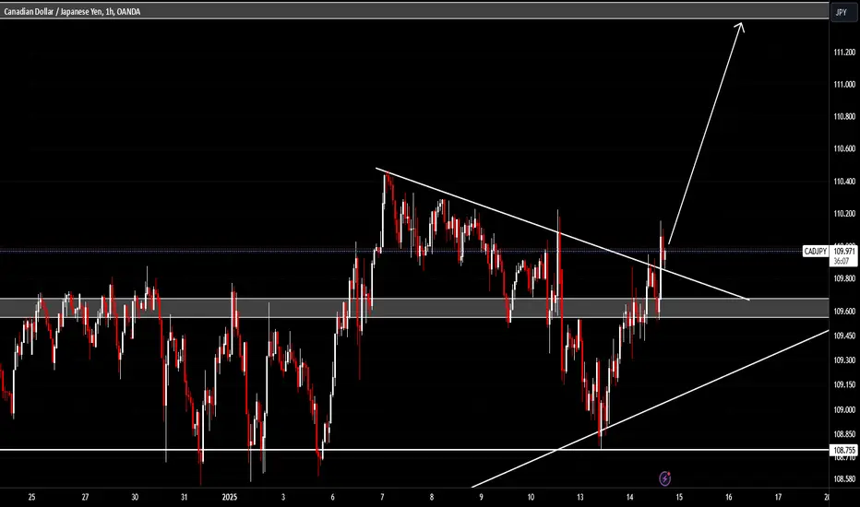This screenshot has width=860, height=507.
Task: Click the date 16 on time axis
Action: tap(728, 497)
